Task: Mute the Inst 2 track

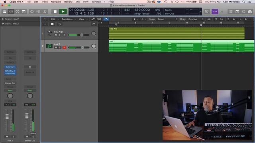Action: click(x=56, y=48)
